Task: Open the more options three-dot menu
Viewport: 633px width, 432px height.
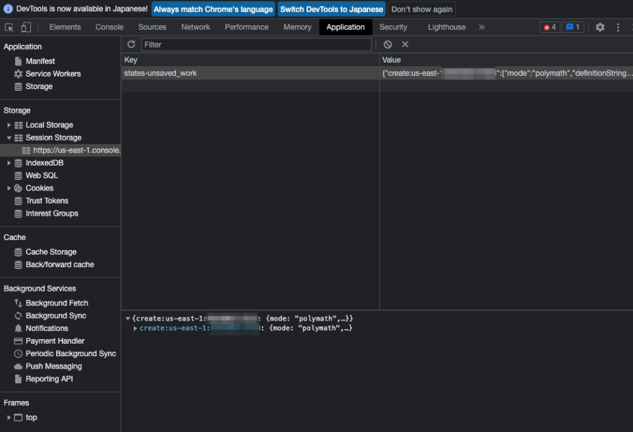Action: [617, 27]
